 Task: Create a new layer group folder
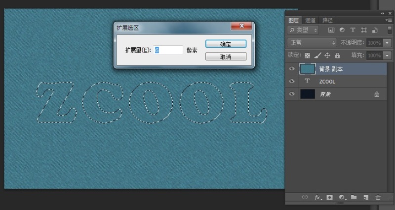click(x=354, y=197)
